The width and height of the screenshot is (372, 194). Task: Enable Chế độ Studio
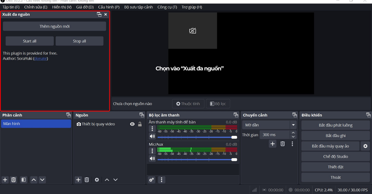(335, 157)
